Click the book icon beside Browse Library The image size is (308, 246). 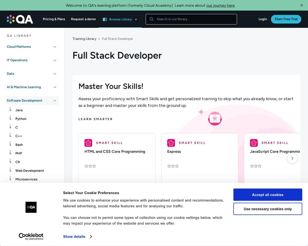pyautogui.click(x=105, y=19)
